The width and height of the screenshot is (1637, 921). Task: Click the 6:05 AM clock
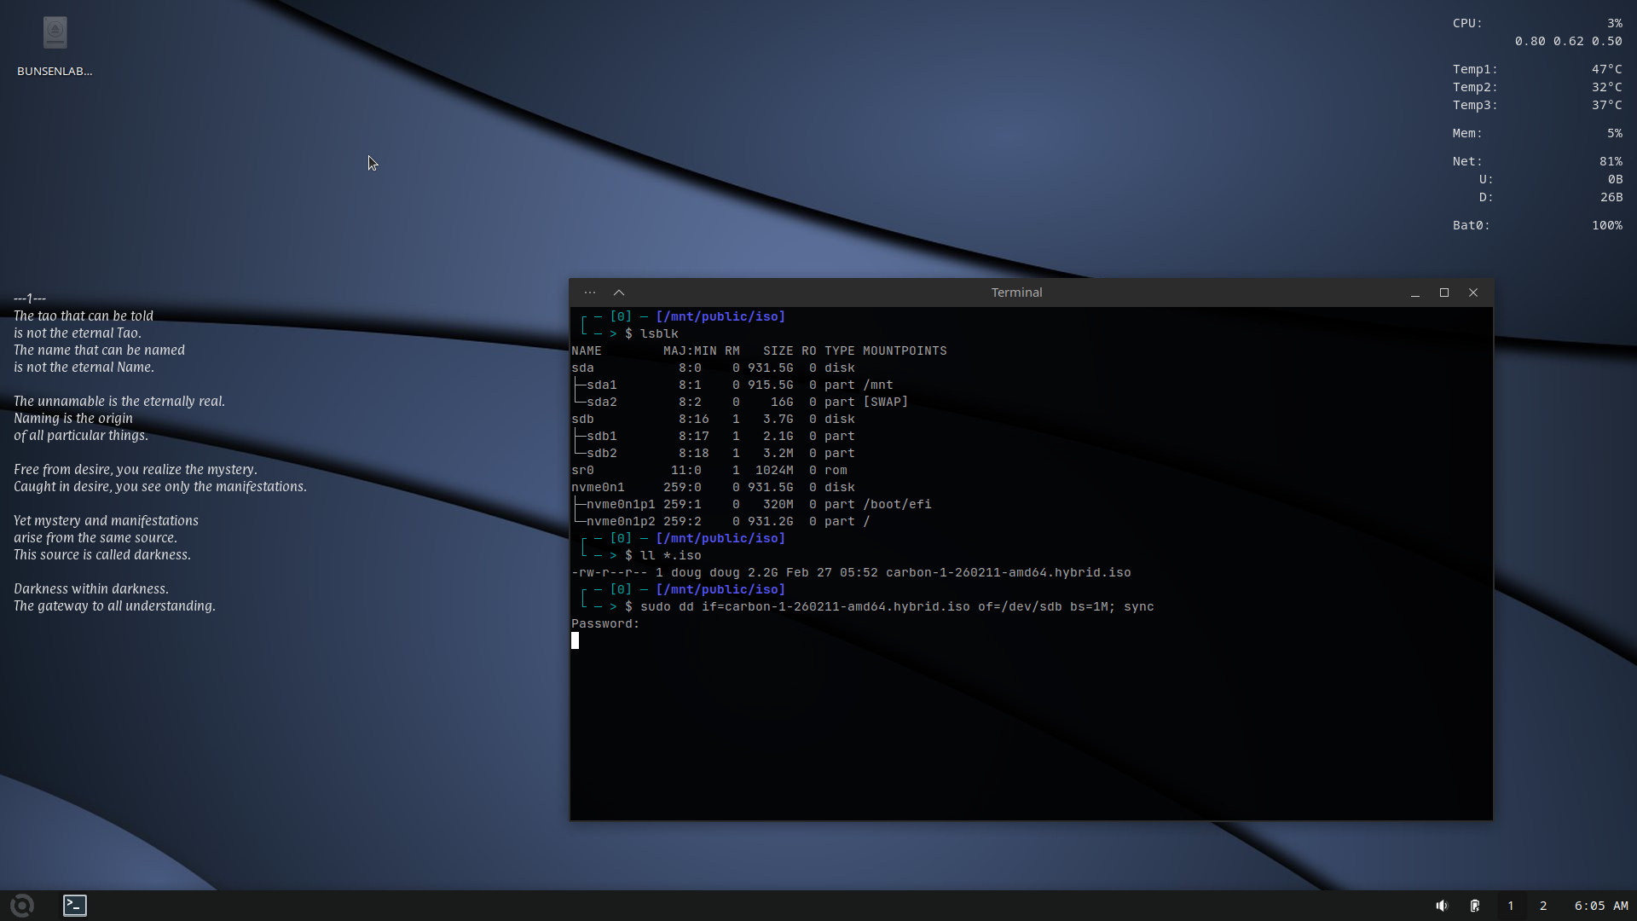[1600, 906]
